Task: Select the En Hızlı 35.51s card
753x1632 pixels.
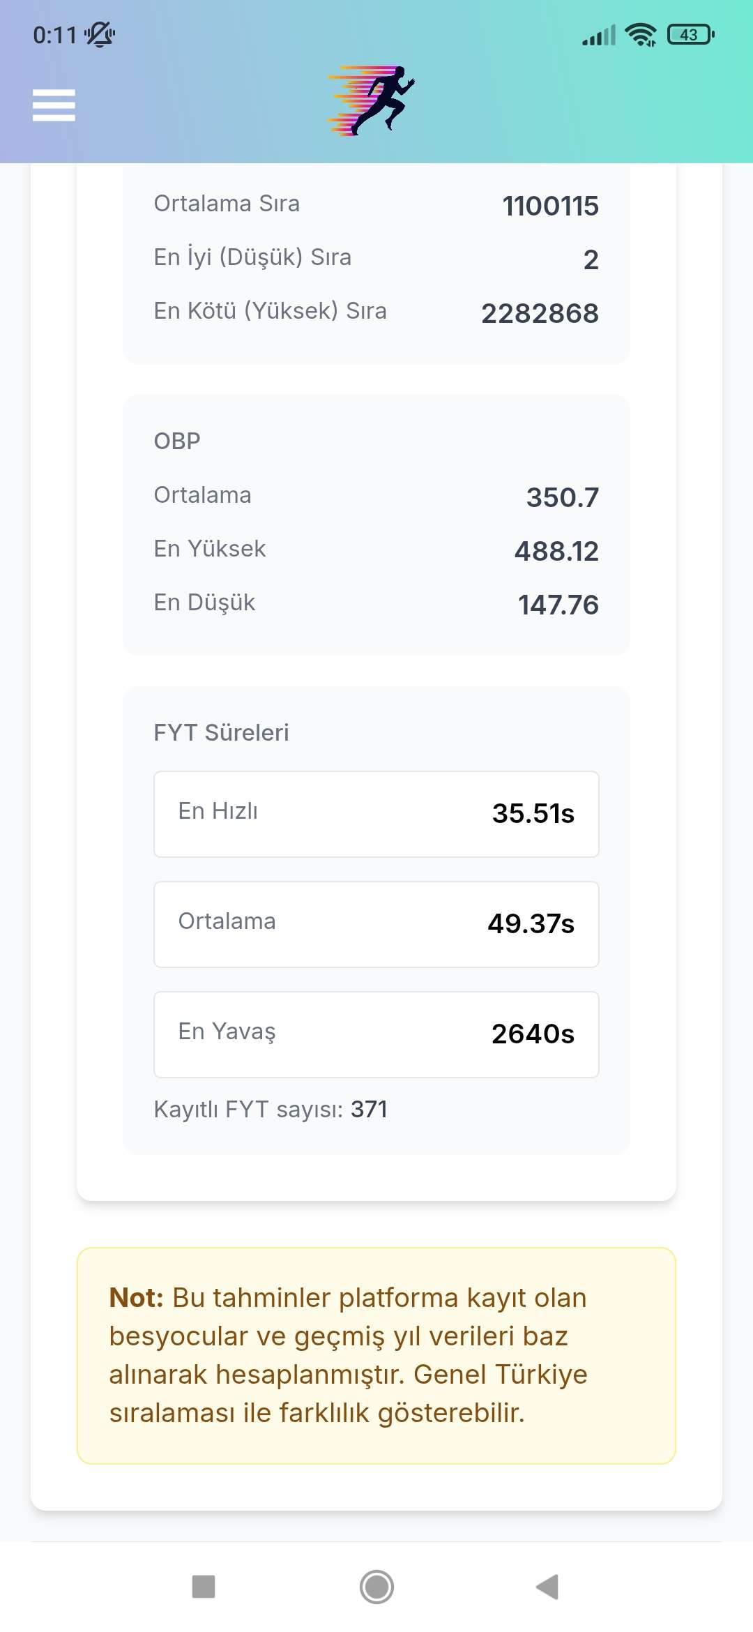Action: pyautogui.click(x=376, y=814)
